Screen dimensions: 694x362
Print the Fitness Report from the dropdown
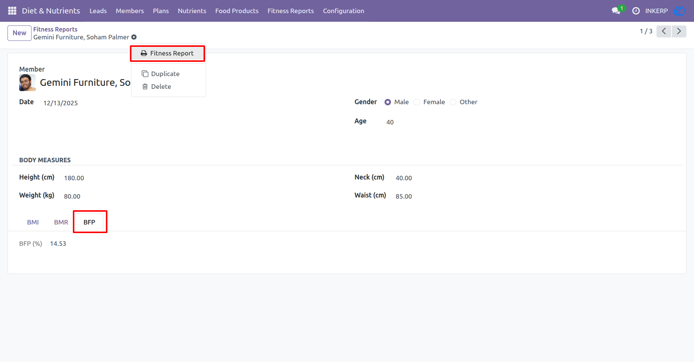pyautogui.click(x=167, y=53)
